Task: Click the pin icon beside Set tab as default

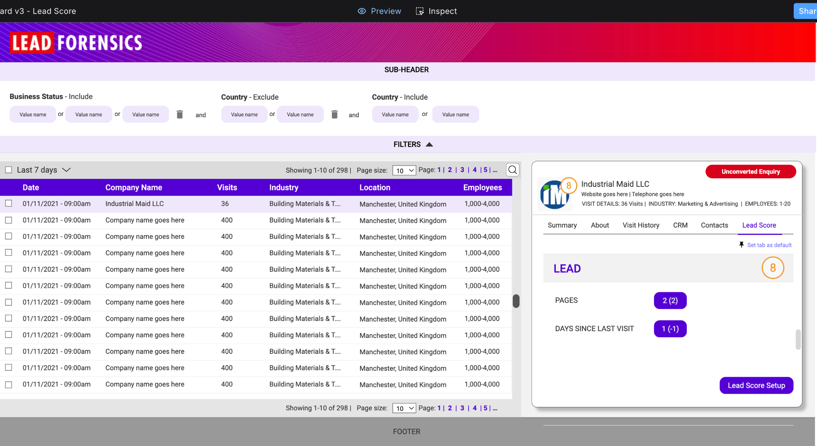Action: [x=741, y=245]
